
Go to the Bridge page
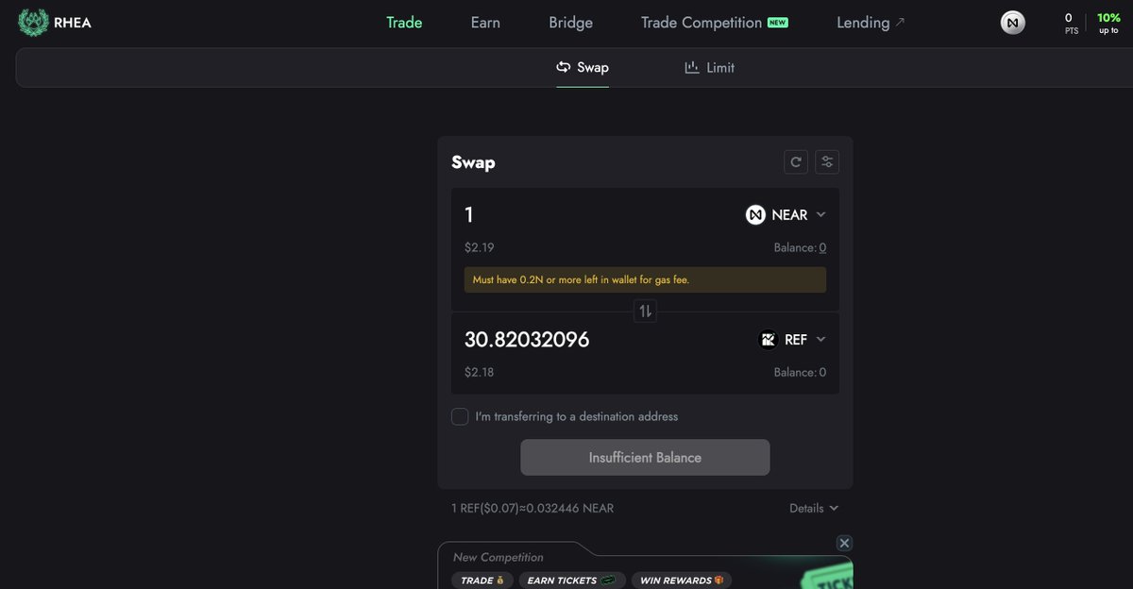pyautogui.click(x=571, y=23)
